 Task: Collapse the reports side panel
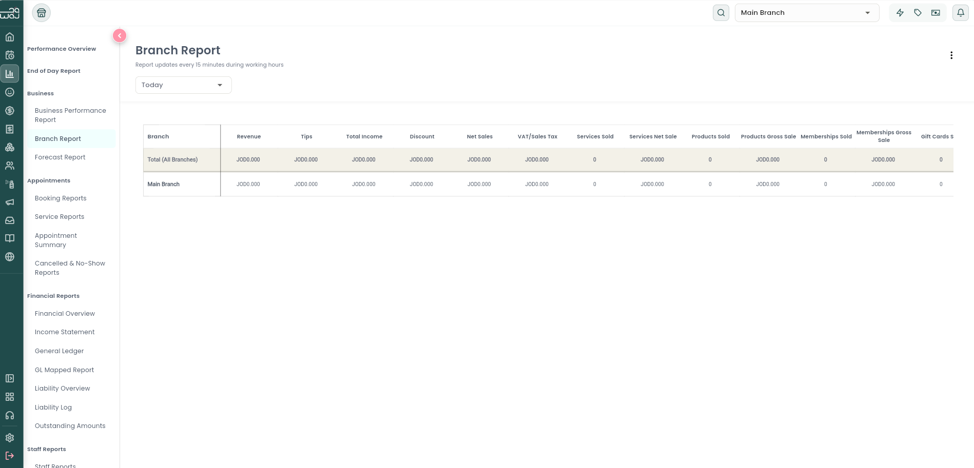120,35
